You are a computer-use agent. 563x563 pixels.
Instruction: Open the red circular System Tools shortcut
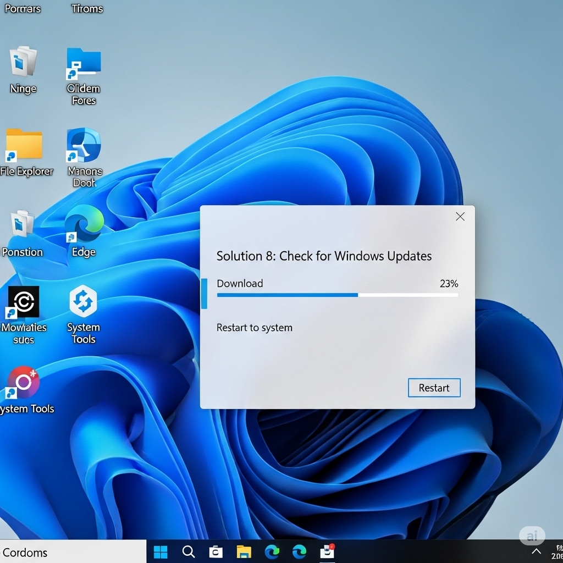[23, 383]
